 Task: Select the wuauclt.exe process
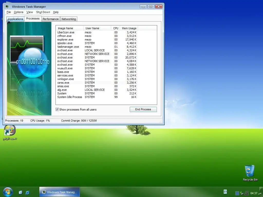click(97, 68)
